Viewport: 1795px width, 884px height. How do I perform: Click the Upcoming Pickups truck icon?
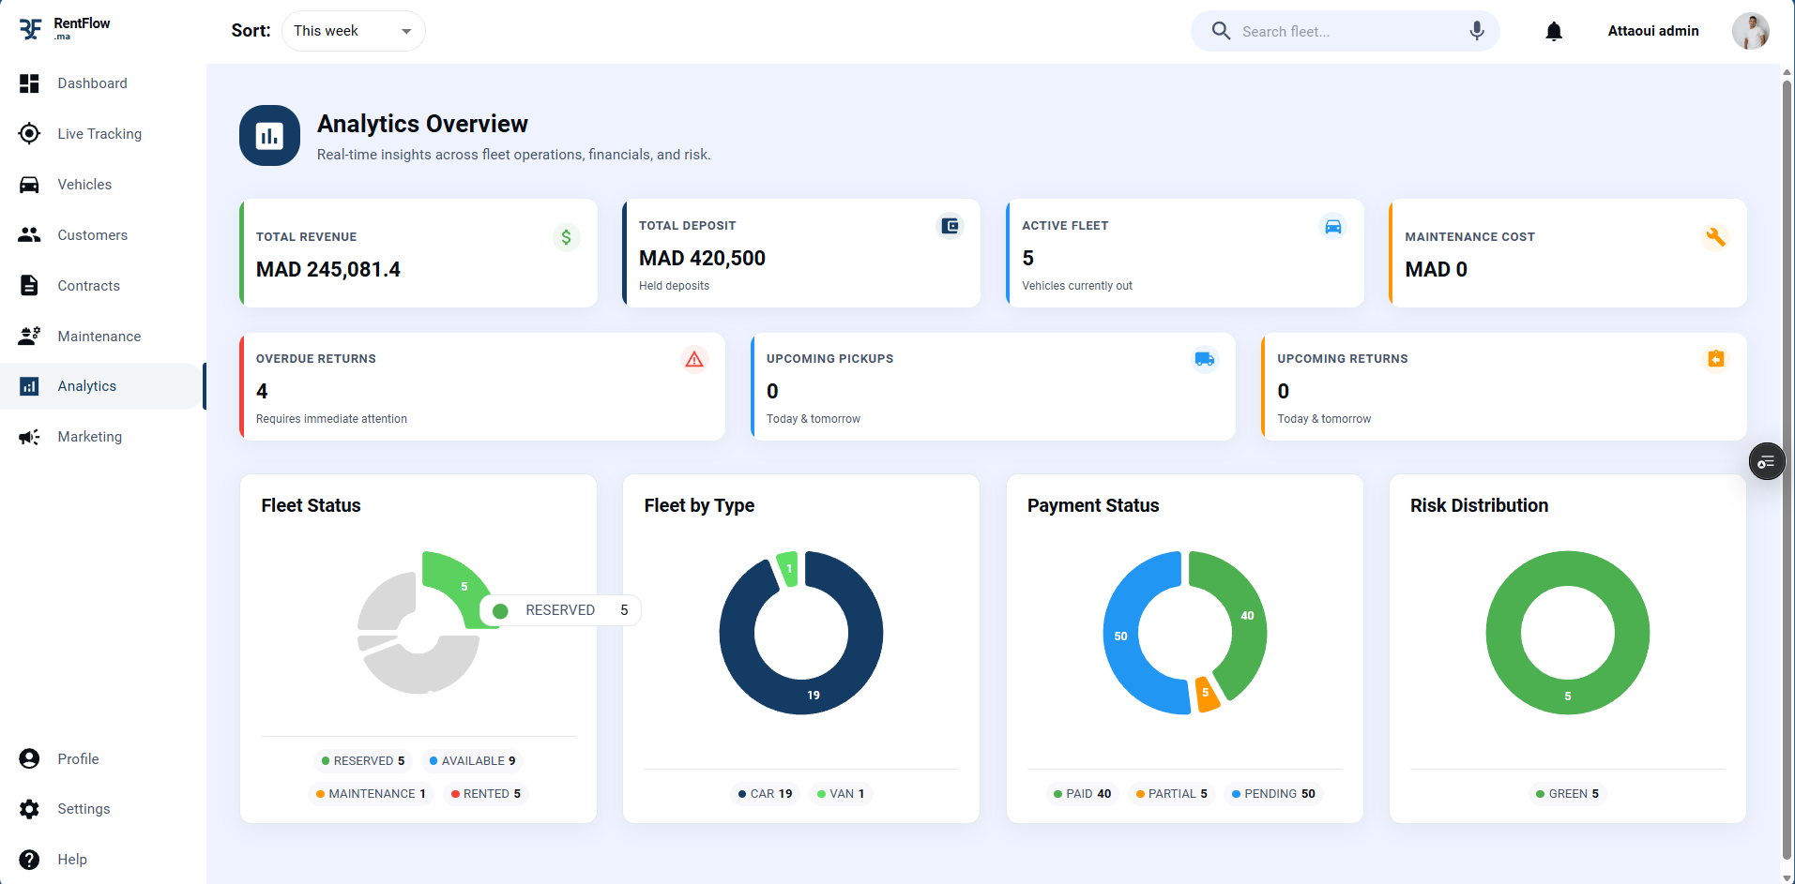pos(1205,359)
